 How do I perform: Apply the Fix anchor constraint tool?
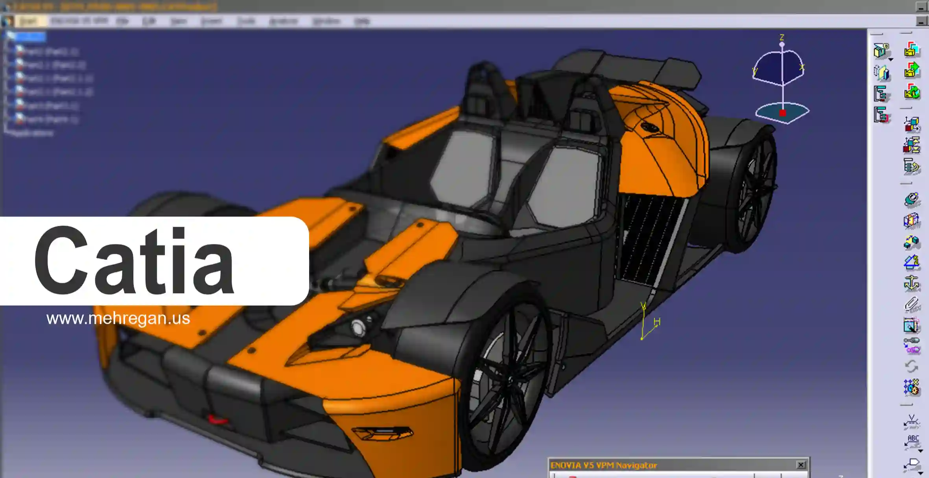[912, 283]
